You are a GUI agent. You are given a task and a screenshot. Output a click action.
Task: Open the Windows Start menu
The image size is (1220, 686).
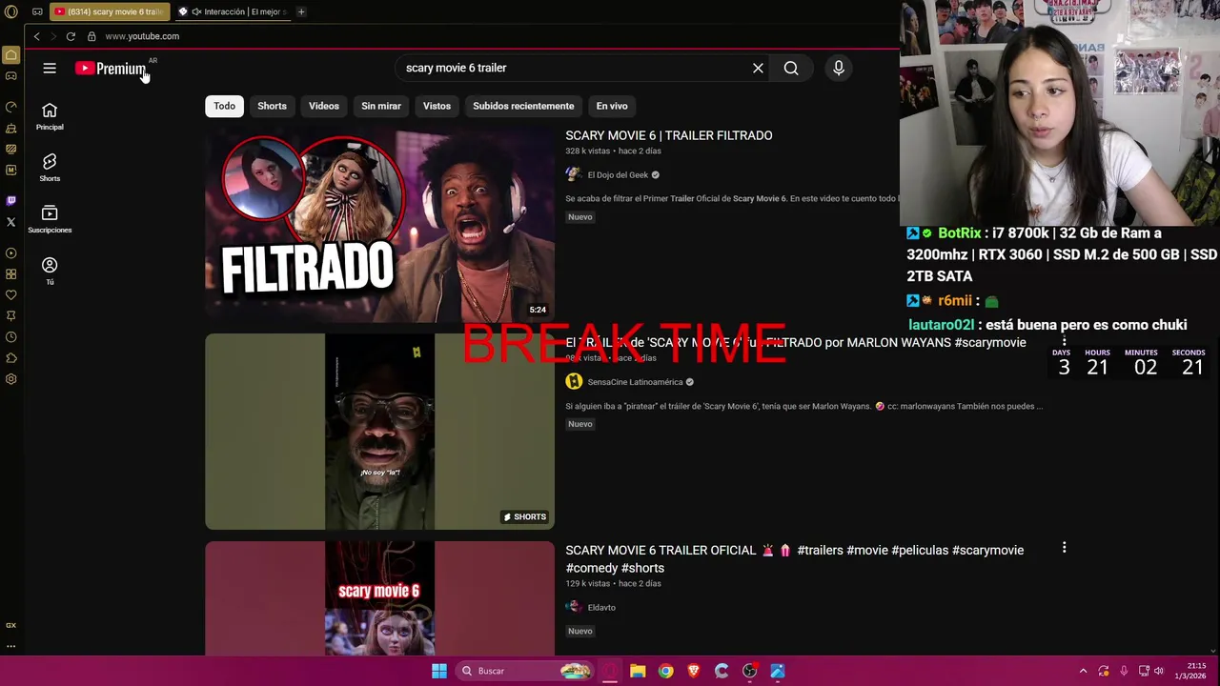(x=439, y=671)
